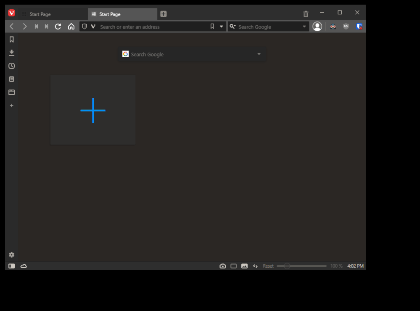This screenshot has width=420, height=311.
Task: Click the 4:02 PM clock
Action: [355, 266]
